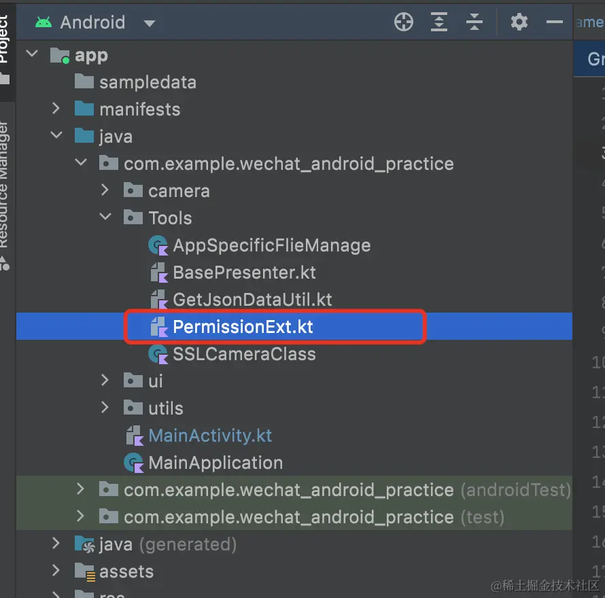Screen dimensions: 605x598
Task: Select SSLCameraClass in the tree
Action: pos(244,354)
